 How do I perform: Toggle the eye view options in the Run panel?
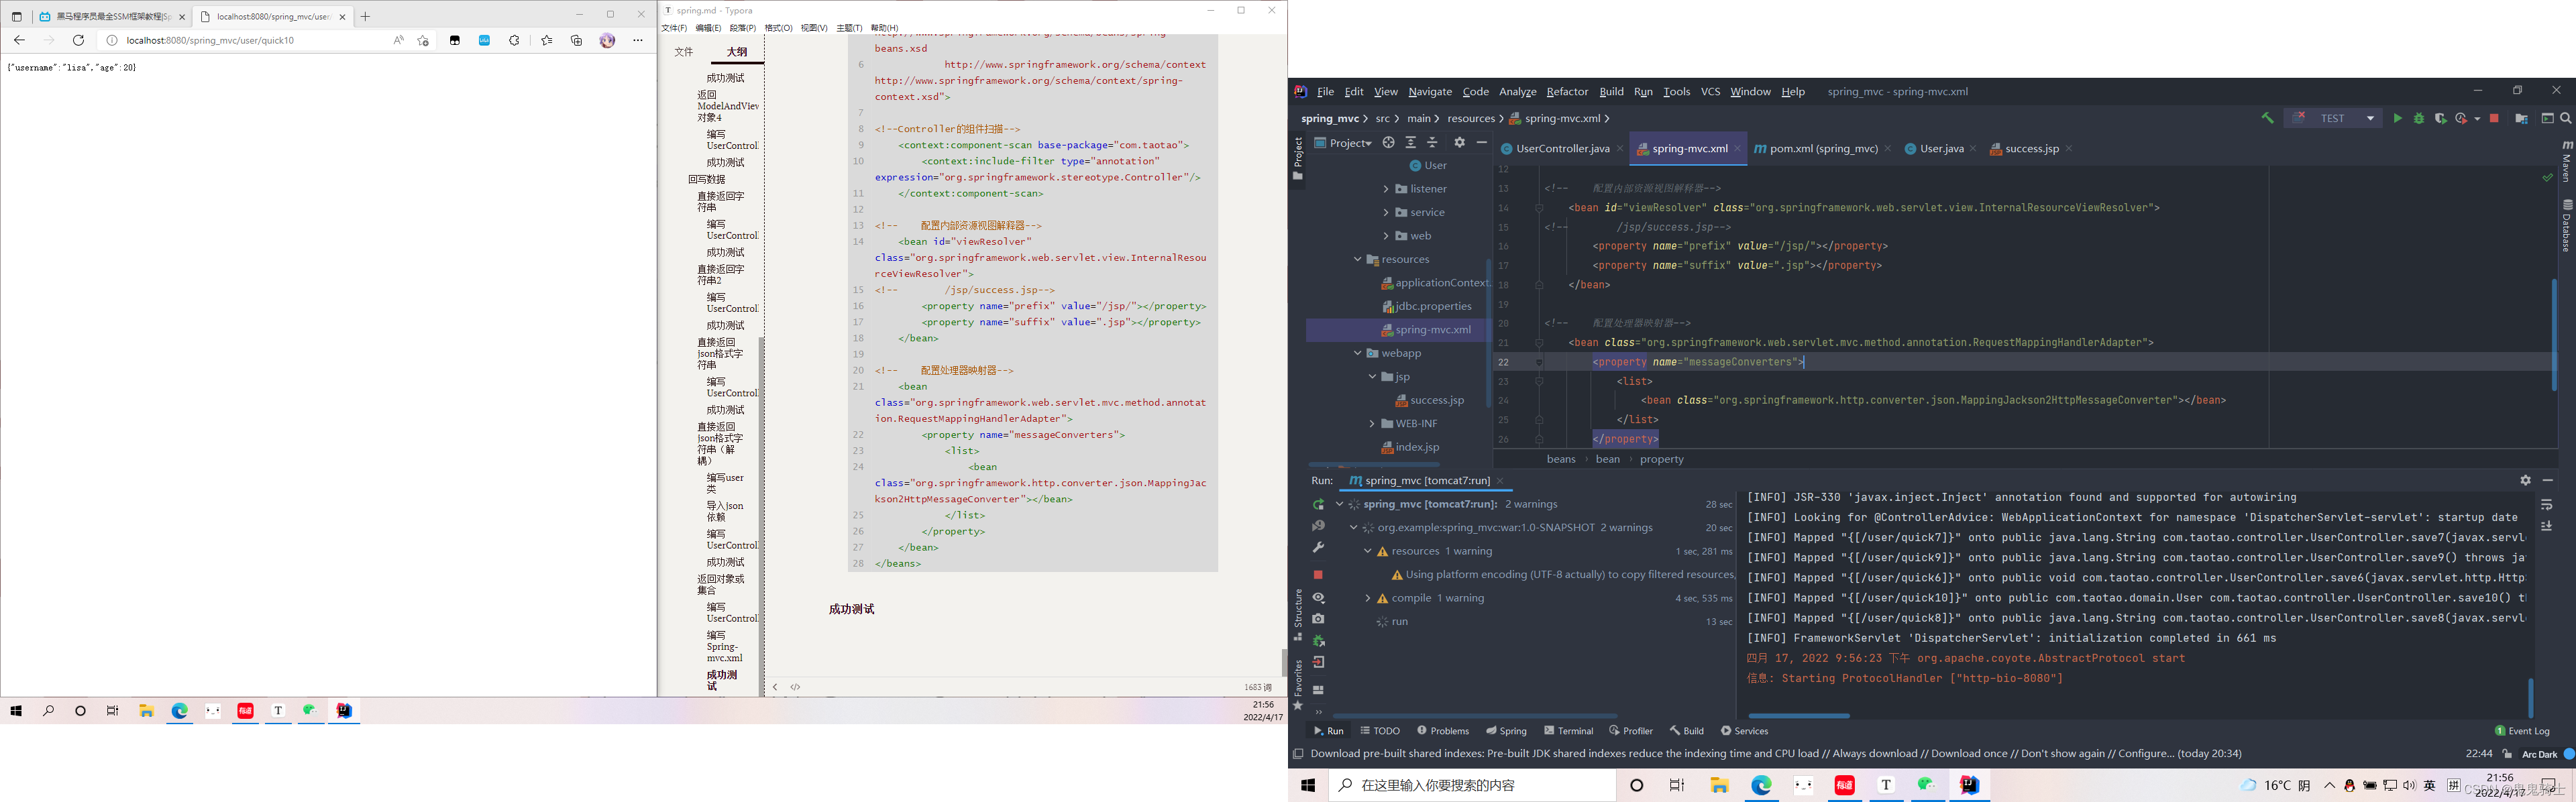(1318, 598)
